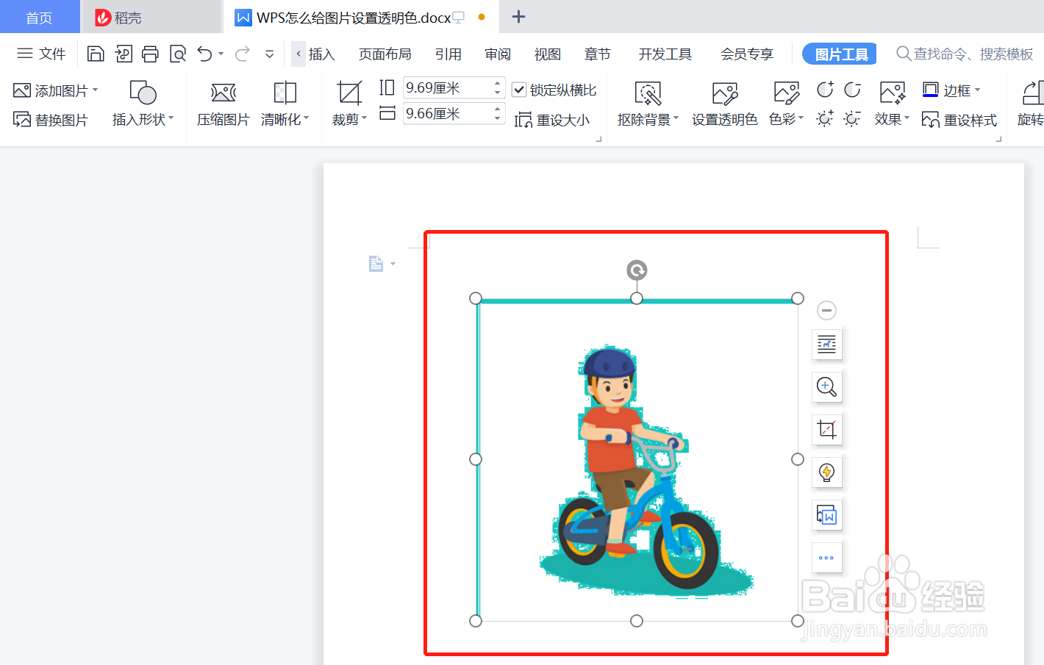The width and height of the screenshot is (1044, 665).
Task: Expand Color (色彩) dropdown arrow
Action: click(801, 118)
